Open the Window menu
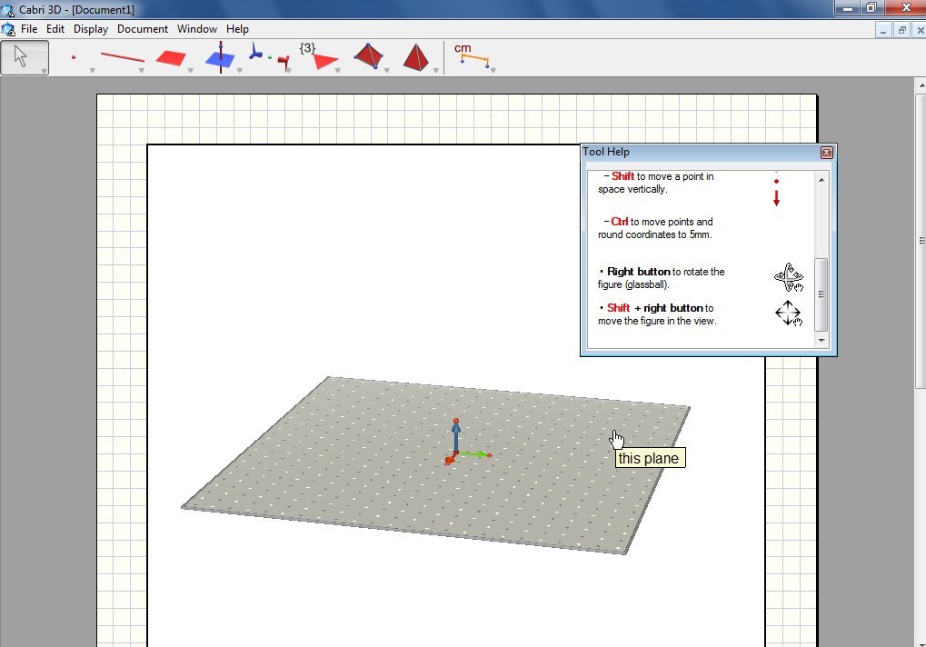Image resolution: width=926 pixels, height=647 pixels. click(x=196, y=28)
